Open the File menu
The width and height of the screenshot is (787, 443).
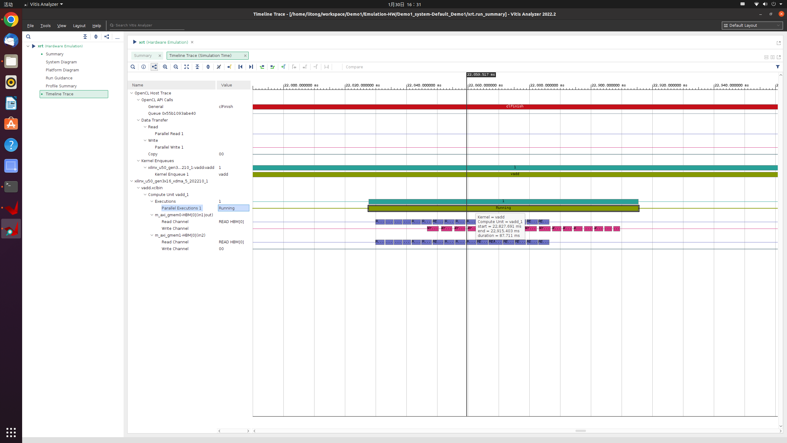[x=30, y=26]
